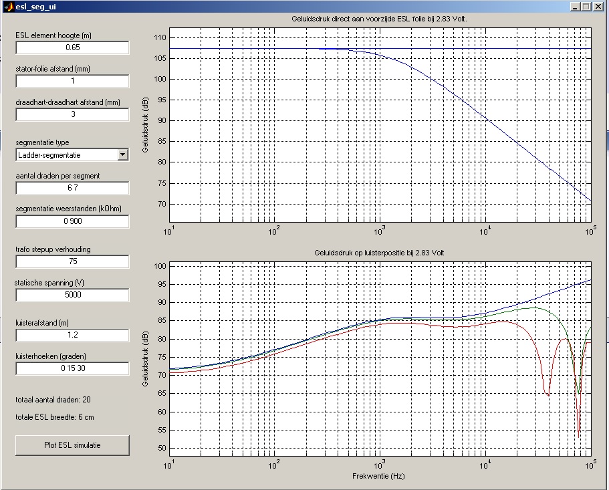
Task: Click the 'statische spanning (V)' label
Action: click(x=49, y=283)
